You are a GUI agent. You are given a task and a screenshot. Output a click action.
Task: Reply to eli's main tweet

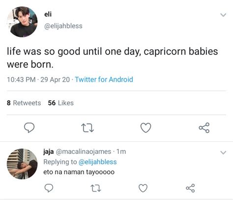(x=29, y=128)
